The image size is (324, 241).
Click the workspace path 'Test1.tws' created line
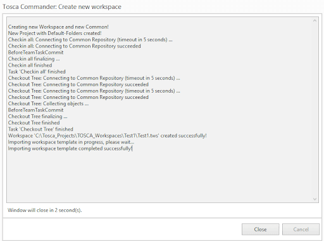click(108, 136)
